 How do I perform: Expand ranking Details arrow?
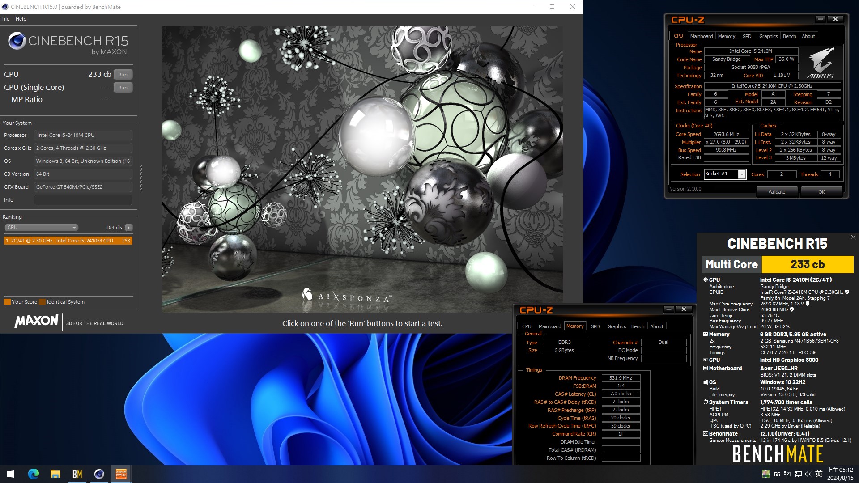pyautogui.click(x=129, y=228)
